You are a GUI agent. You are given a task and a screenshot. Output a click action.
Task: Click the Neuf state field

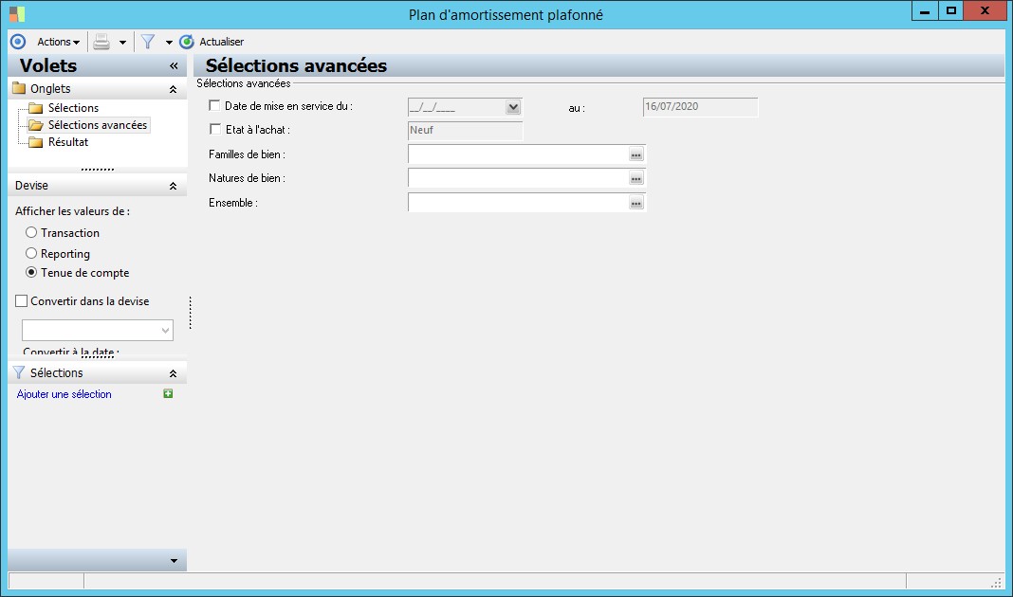[x=465, y=131]
